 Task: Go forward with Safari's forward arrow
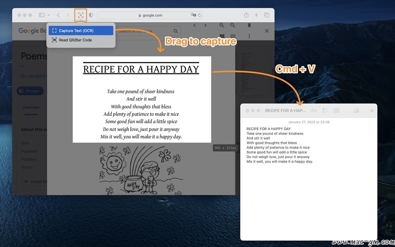68,15
